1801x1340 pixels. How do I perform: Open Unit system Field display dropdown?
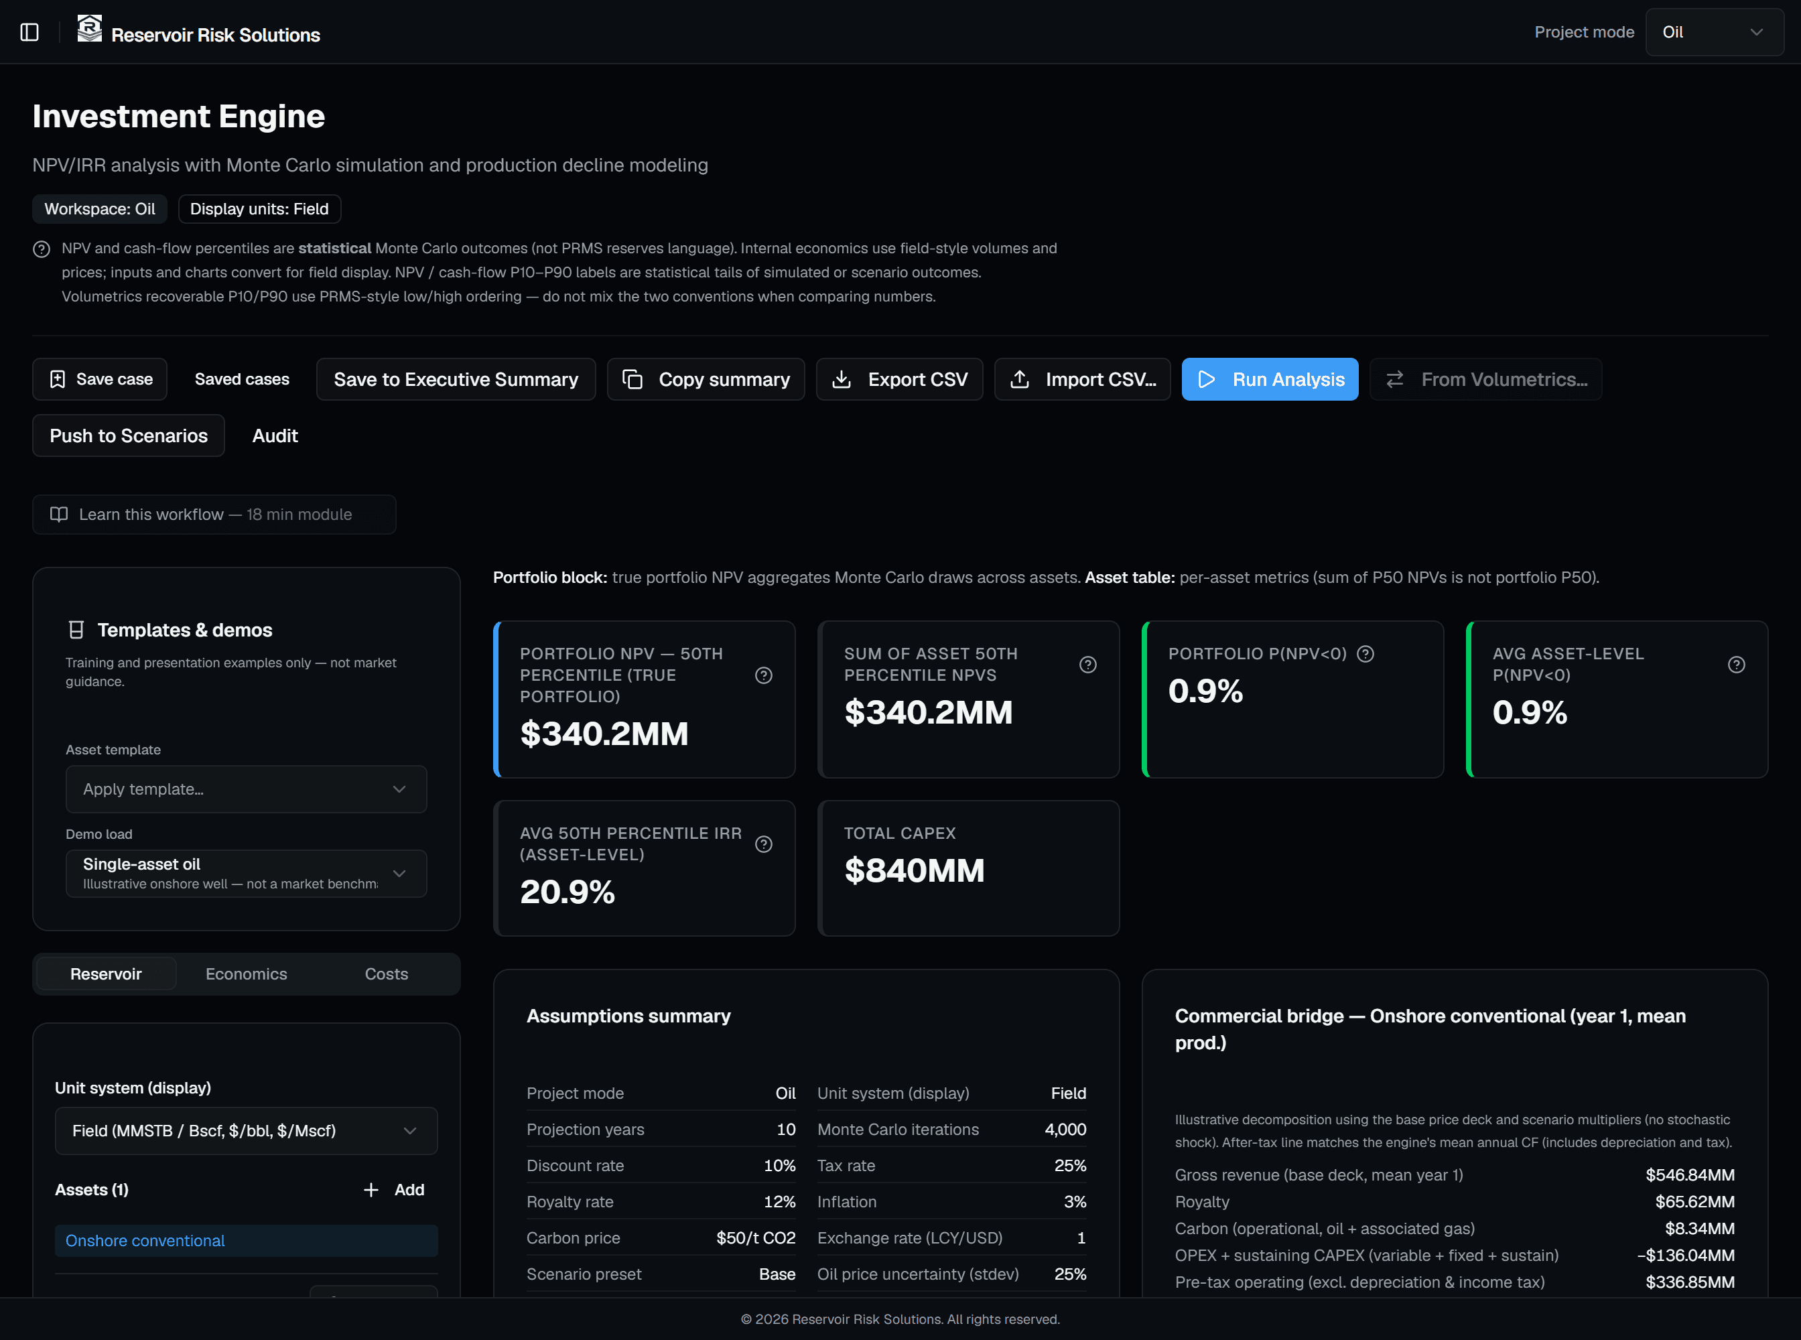(x=246, y=1131)
